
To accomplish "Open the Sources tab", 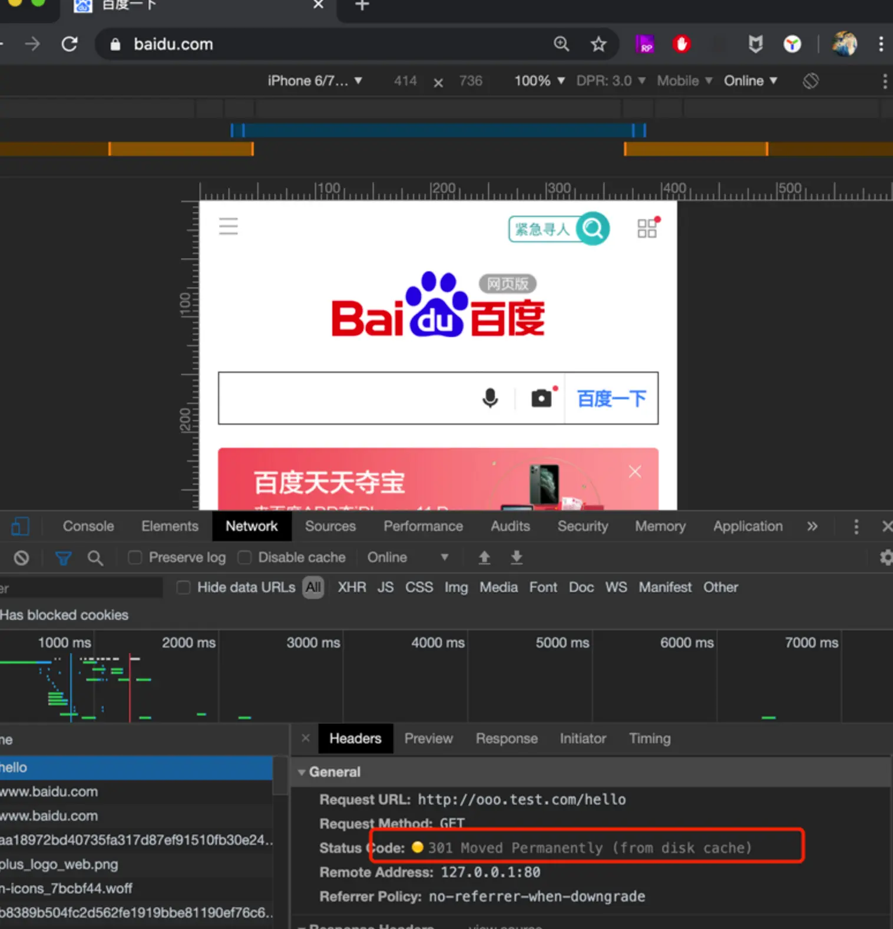I will point(330,526).
